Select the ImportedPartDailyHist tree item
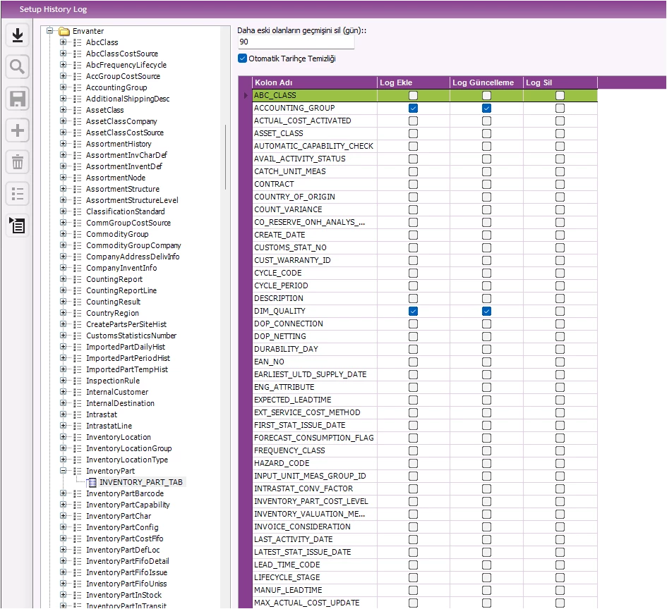Viewport: 667px width, 609px height. 126,347
